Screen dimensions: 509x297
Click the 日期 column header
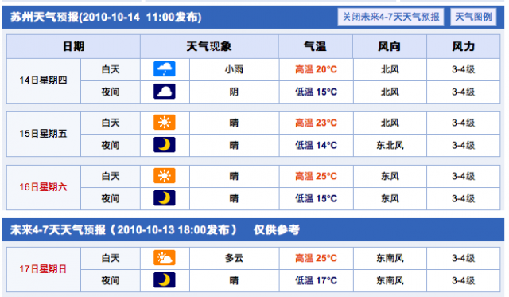[74, 46]
